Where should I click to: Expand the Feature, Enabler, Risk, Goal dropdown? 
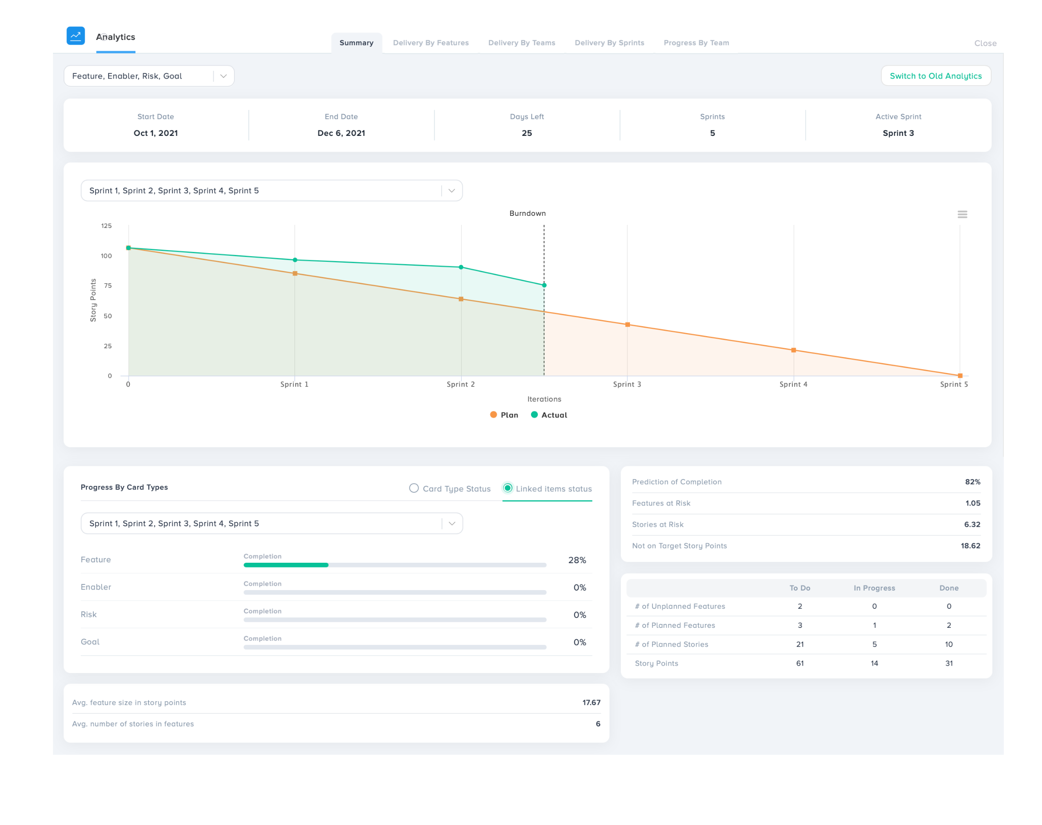(x=223, y=76)
